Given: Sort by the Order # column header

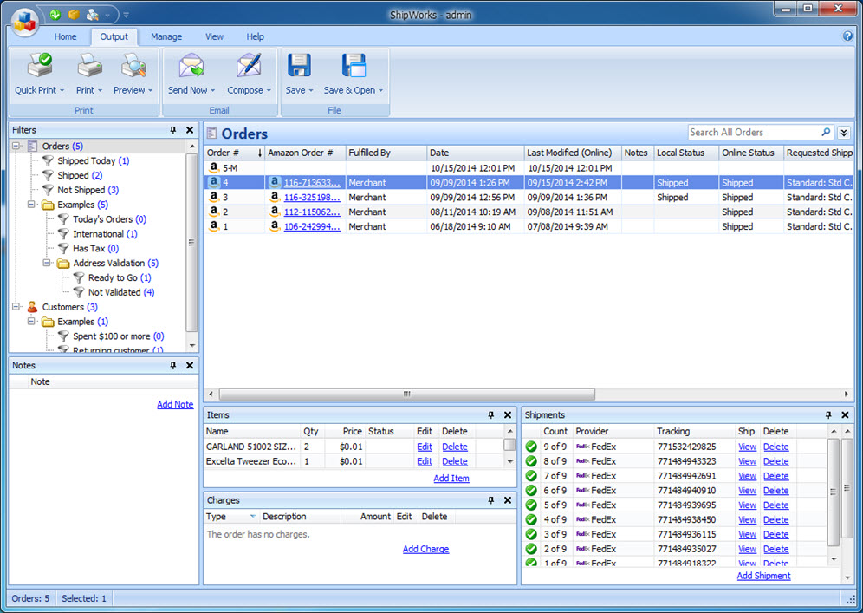Looking at the screenshot, I should [235, 153].
